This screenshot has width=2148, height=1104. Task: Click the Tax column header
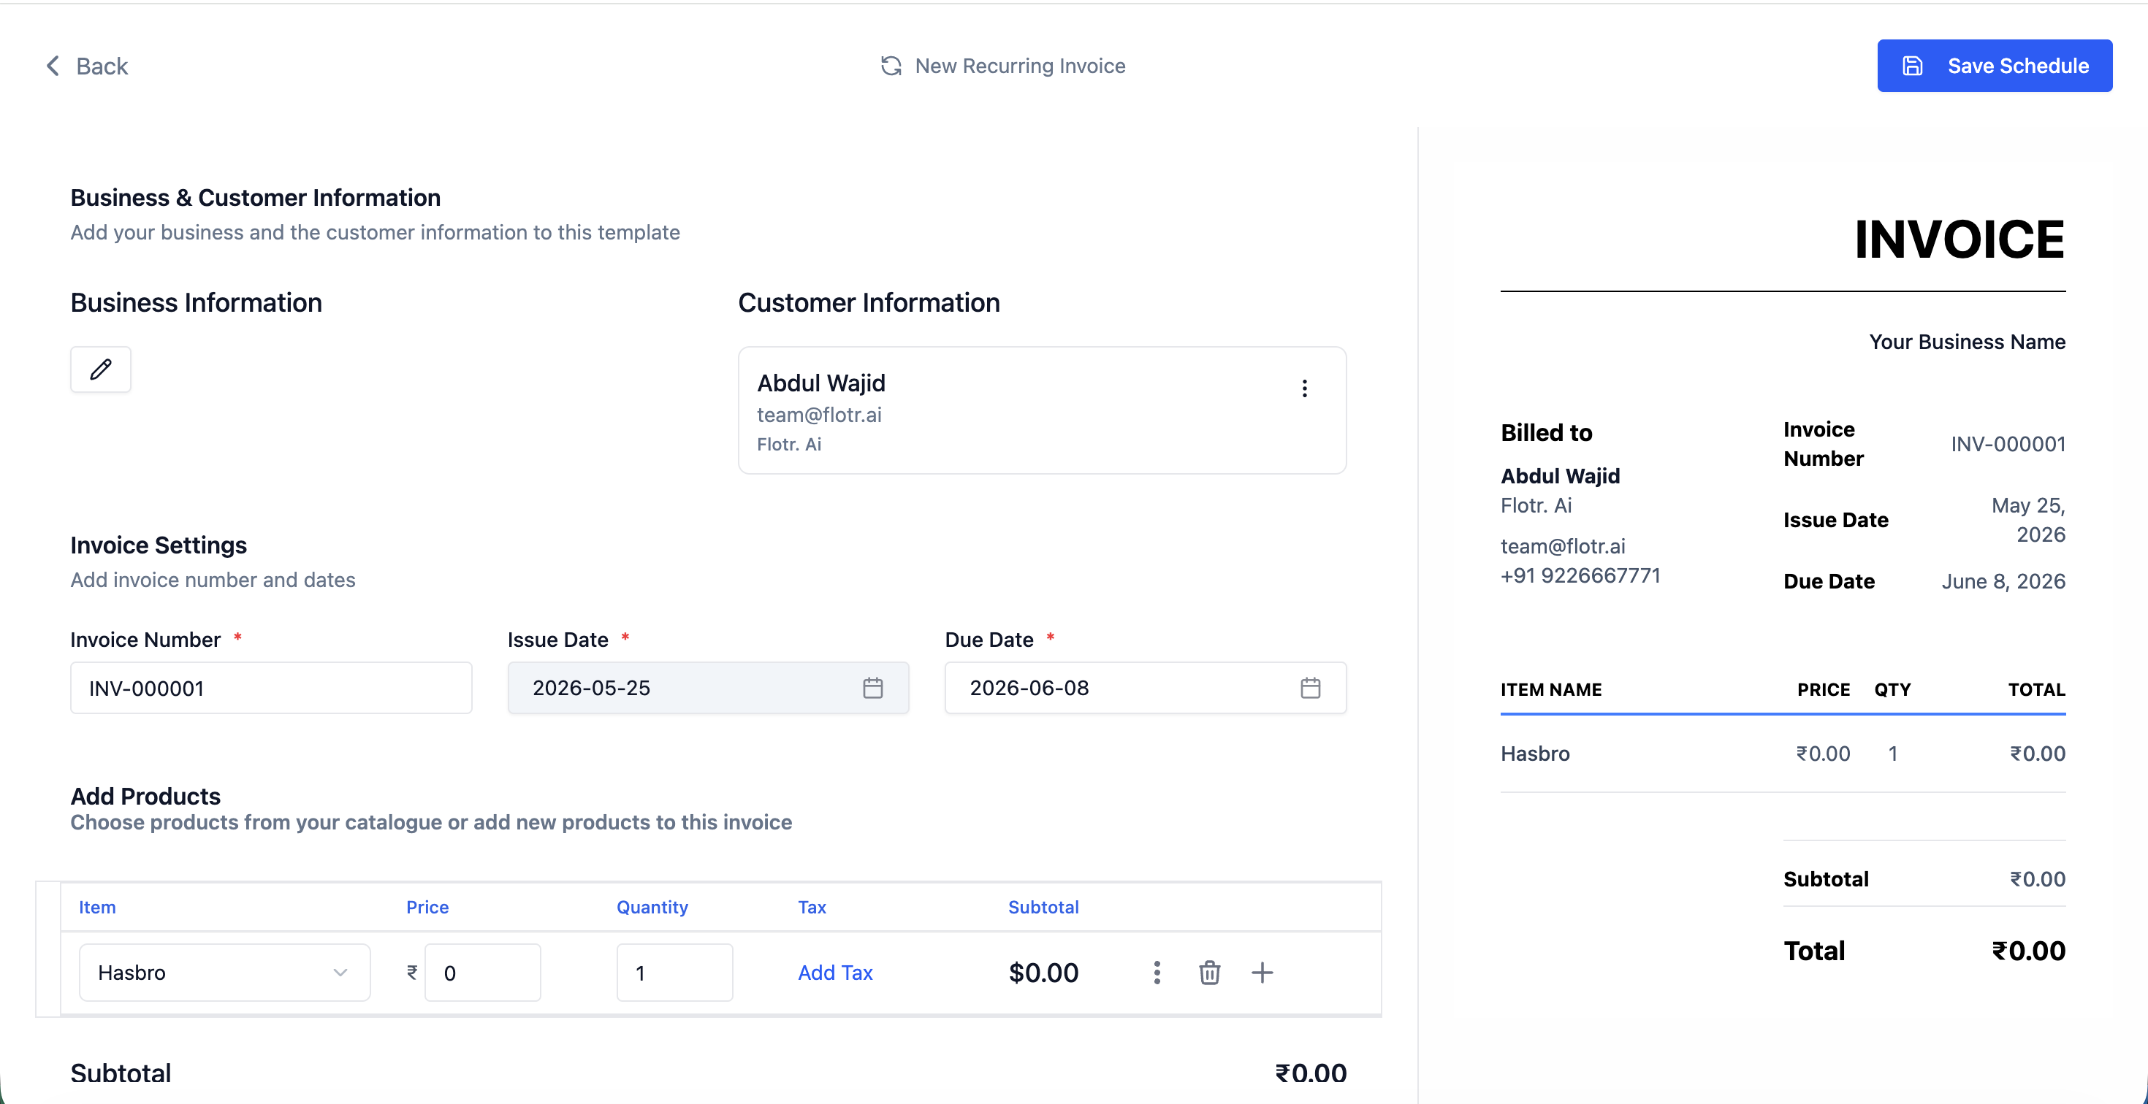click(x=812, y=907)
